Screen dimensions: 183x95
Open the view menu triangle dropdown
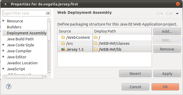click(177, 14)
